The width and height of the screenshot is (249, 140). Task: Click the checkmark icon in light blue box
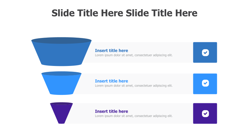pos(205,83)
